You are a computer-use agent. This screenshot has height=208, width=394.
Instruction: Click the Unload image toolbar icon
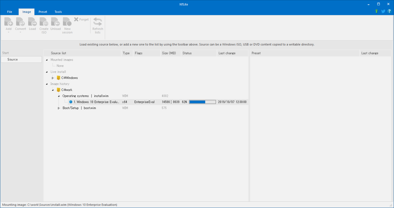[x=55, y=22]
